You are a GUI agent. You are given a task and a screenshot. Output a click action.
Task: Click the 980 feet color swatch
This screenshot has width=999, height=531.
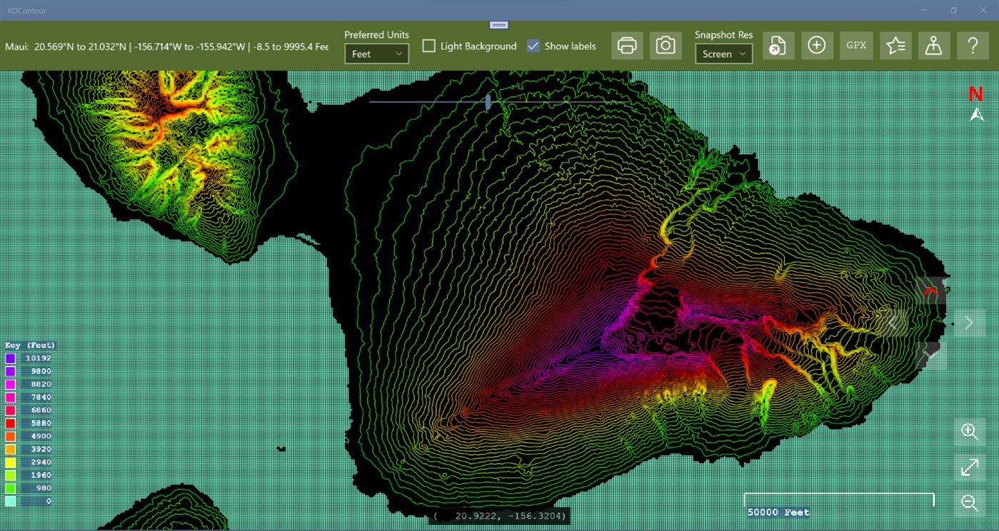pyautogui.click(x=11, y=488)
